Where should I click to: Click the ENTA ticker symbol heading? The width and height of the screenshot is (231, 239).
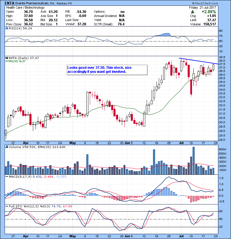click(x=10, y=3)
